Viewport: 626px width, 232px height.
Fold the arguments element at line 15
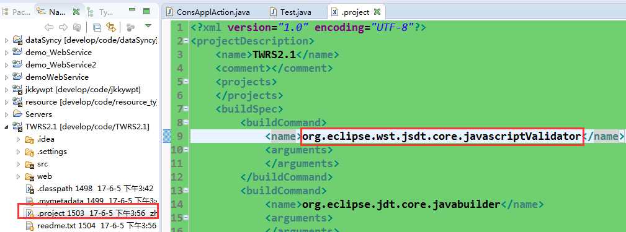click(x=187, y=218)
